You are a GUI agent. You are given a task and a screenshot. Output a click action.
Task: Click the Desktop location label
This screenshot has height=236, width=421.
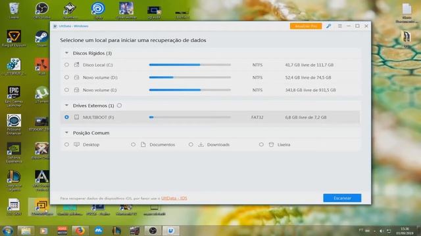(x=91, y=144)
